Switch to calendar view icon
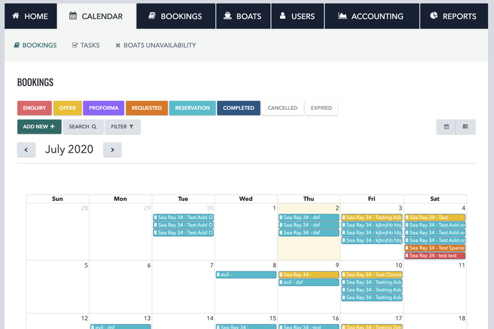 click(x=446, y=127)
